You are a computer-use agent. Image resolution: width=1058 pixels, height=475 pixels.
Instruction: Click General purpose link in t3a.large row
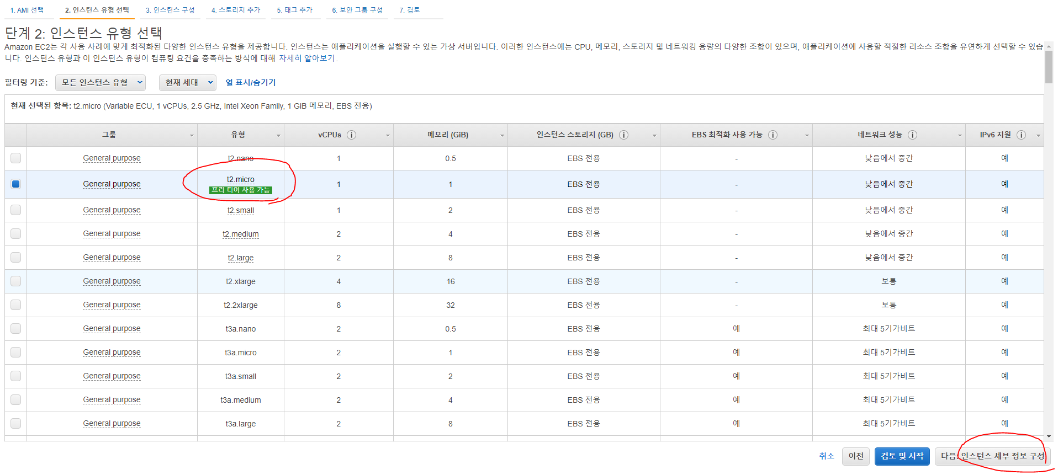112,424
